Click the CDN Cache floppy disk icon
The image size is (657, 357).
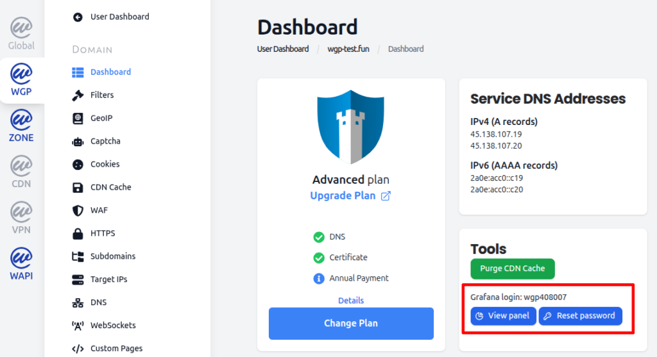click(78, 188)
